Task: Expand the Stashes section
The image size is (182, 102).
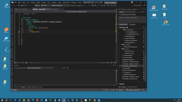Action: (119, 84)
